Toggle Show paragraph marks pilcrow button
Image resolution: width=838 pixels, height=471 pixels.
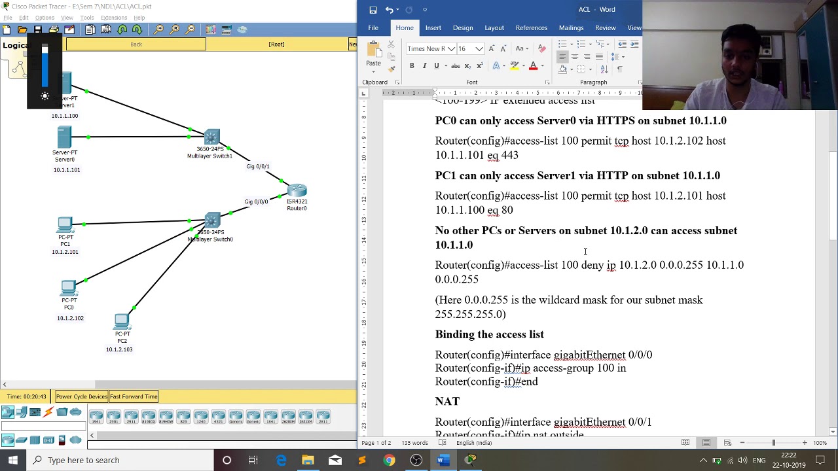[x=620, y=69]
